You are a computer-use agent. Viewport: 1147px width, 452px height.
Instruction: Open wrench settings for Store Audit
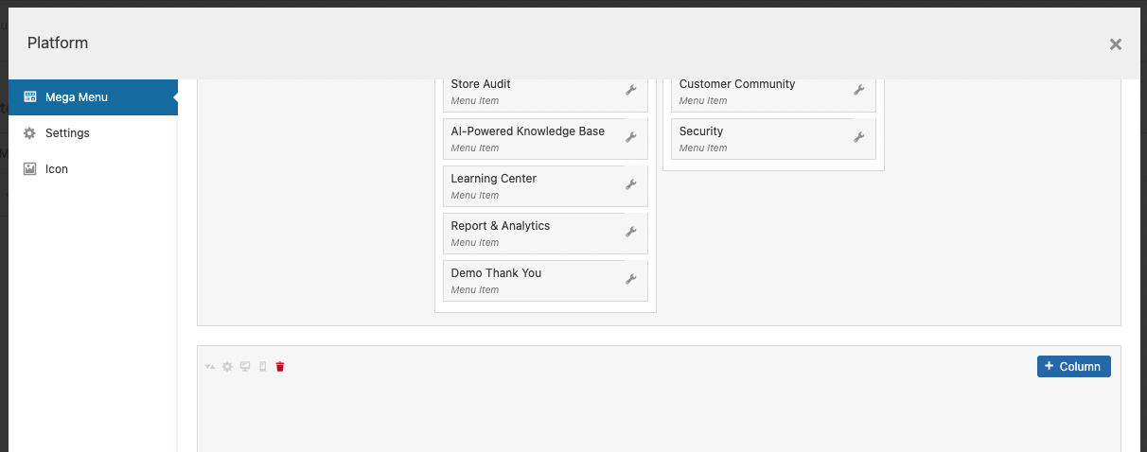pos(631,90)
